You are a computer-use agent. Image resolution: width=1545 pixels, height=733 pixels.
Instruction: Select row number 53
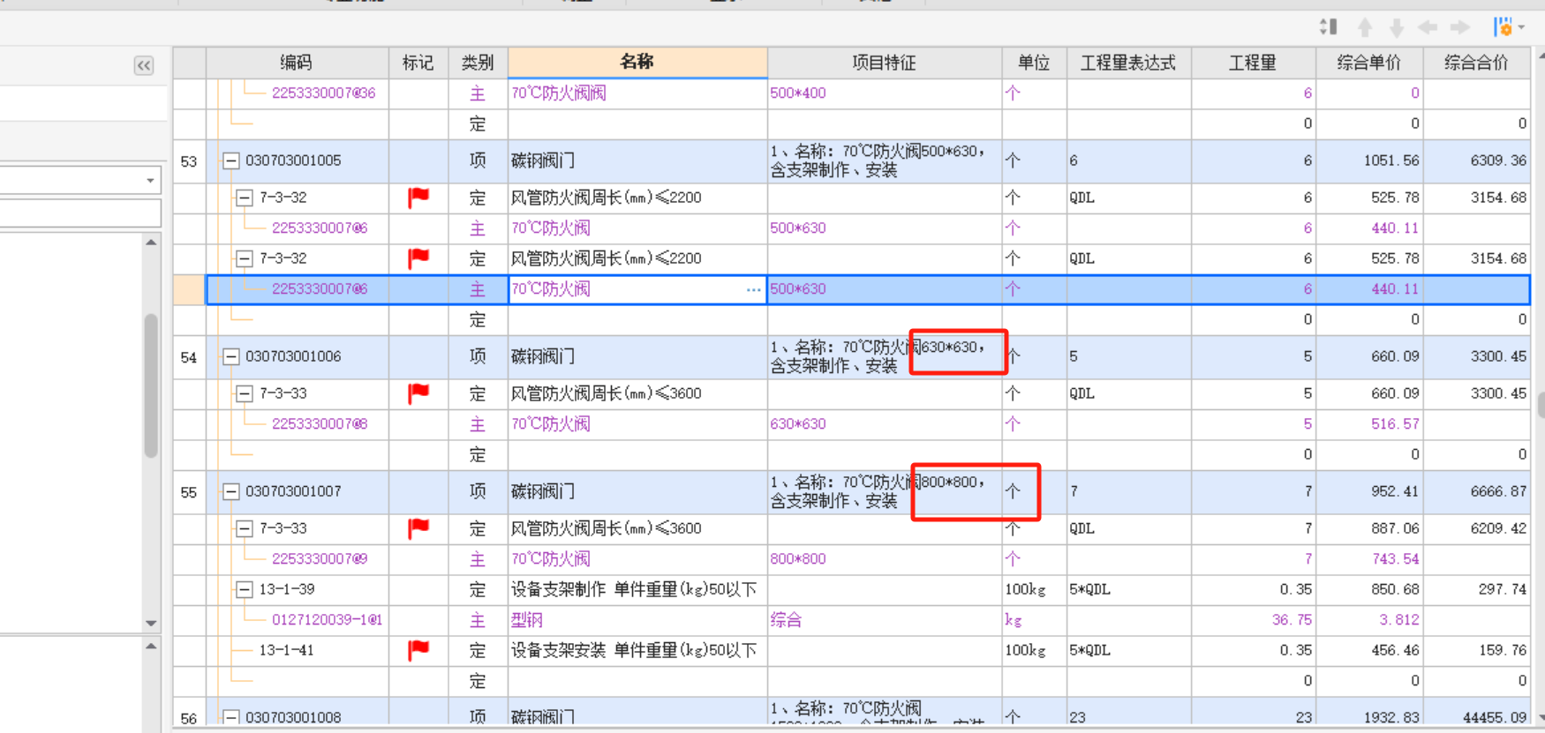[189, 161]
